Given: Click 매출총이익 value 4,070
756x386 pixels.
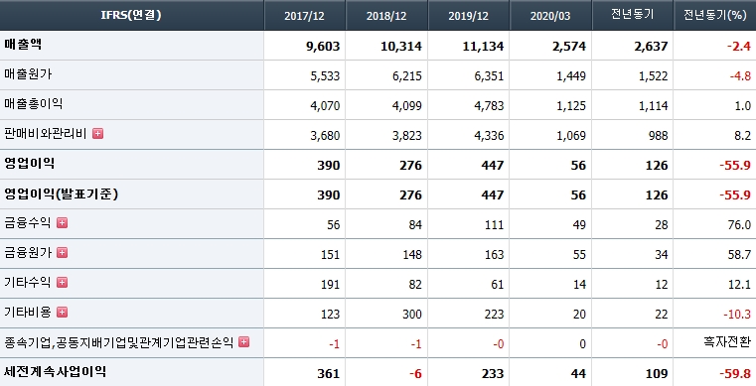Looking at the screenshot, I should (x=325, y=106).
